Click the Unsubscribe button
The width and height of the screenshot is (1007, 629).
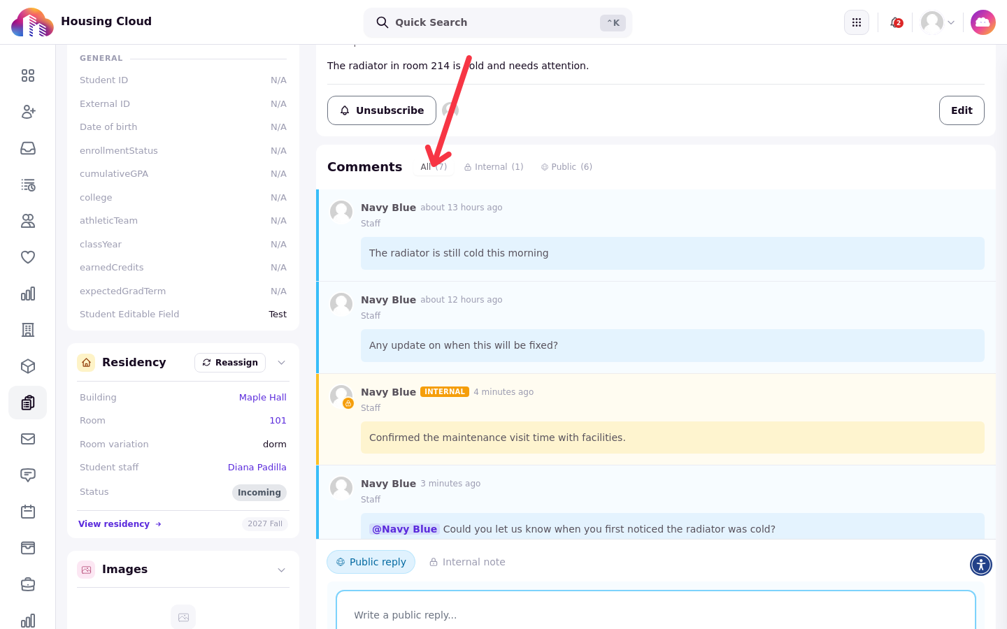point(382,110)
